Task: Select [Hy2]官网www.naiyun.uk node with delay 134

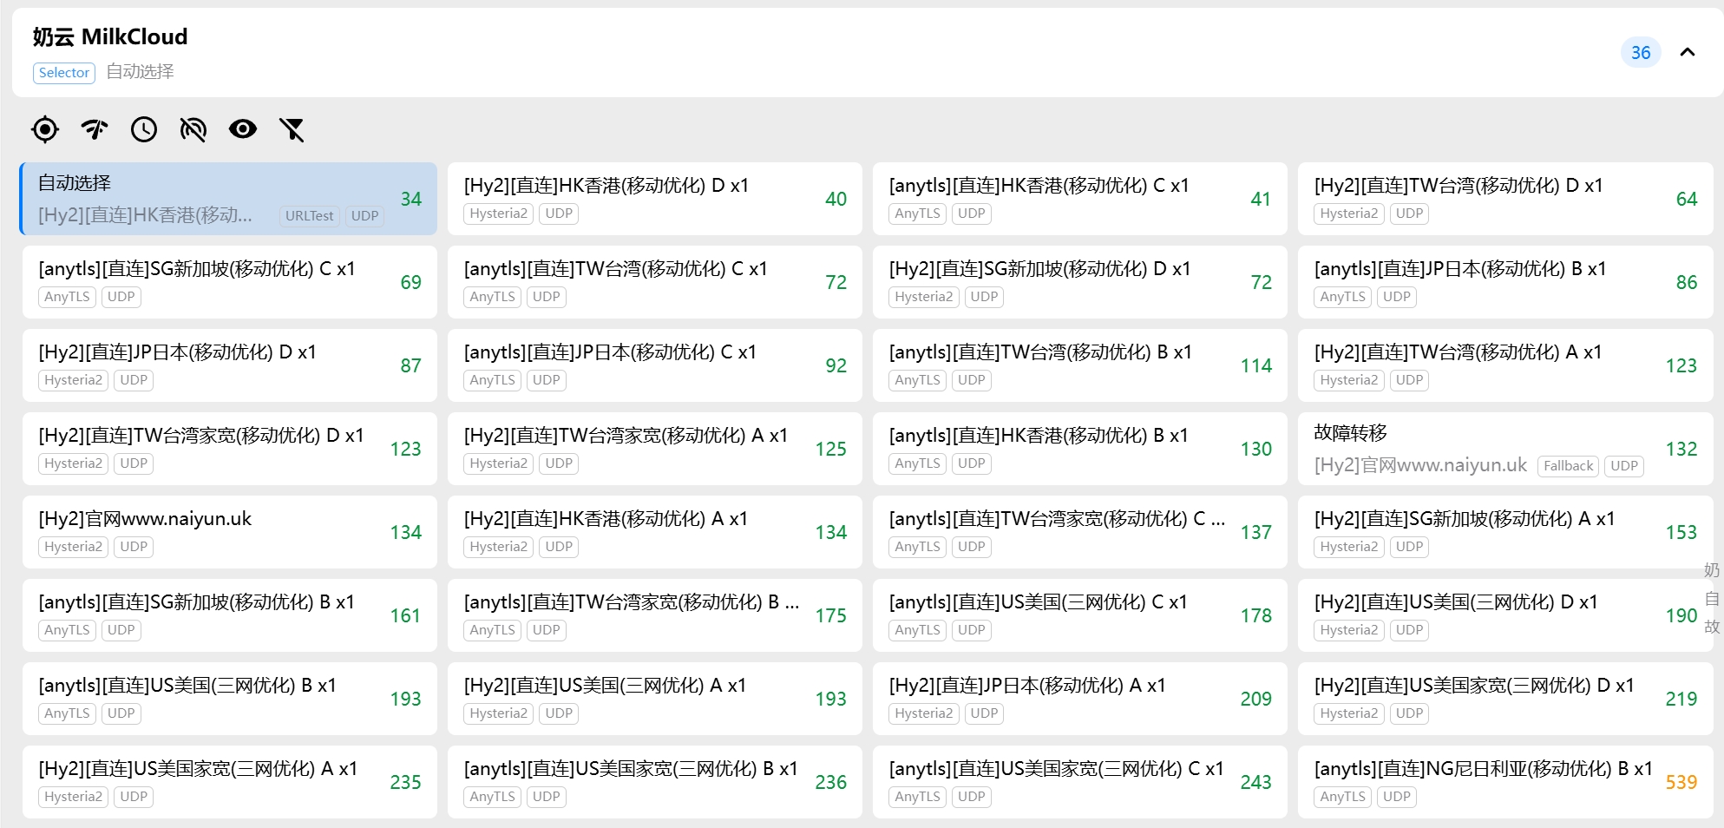Action: coord(229,532)
